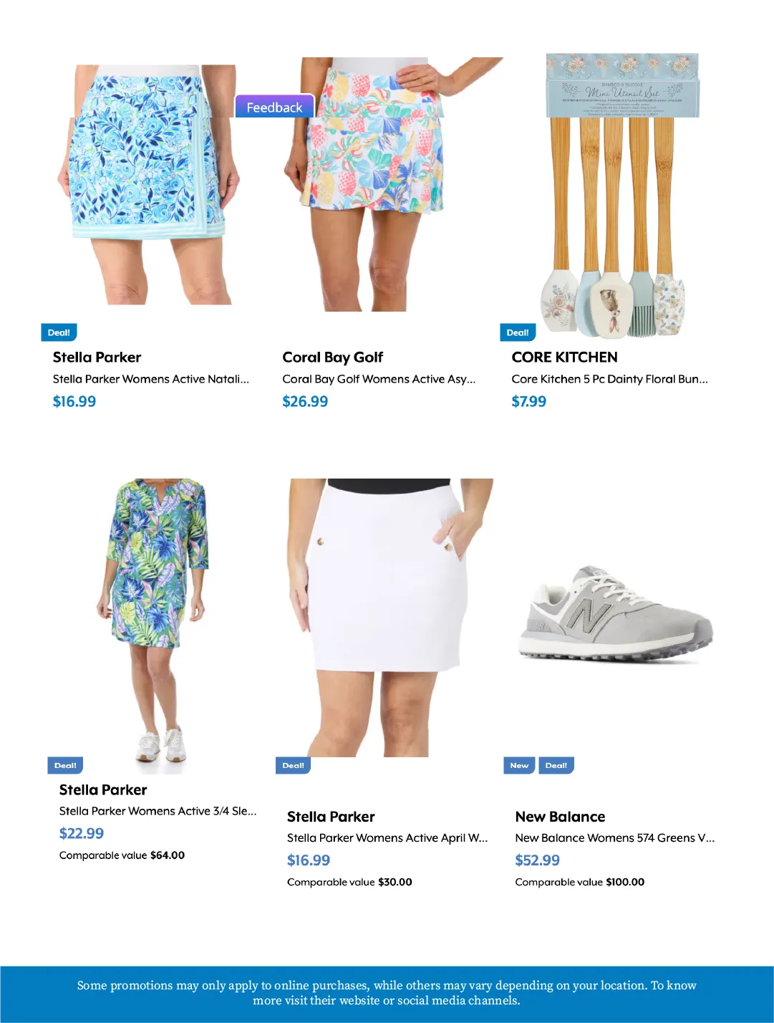Open Coral Bay Golf brand title

click(x=333, y=357)
